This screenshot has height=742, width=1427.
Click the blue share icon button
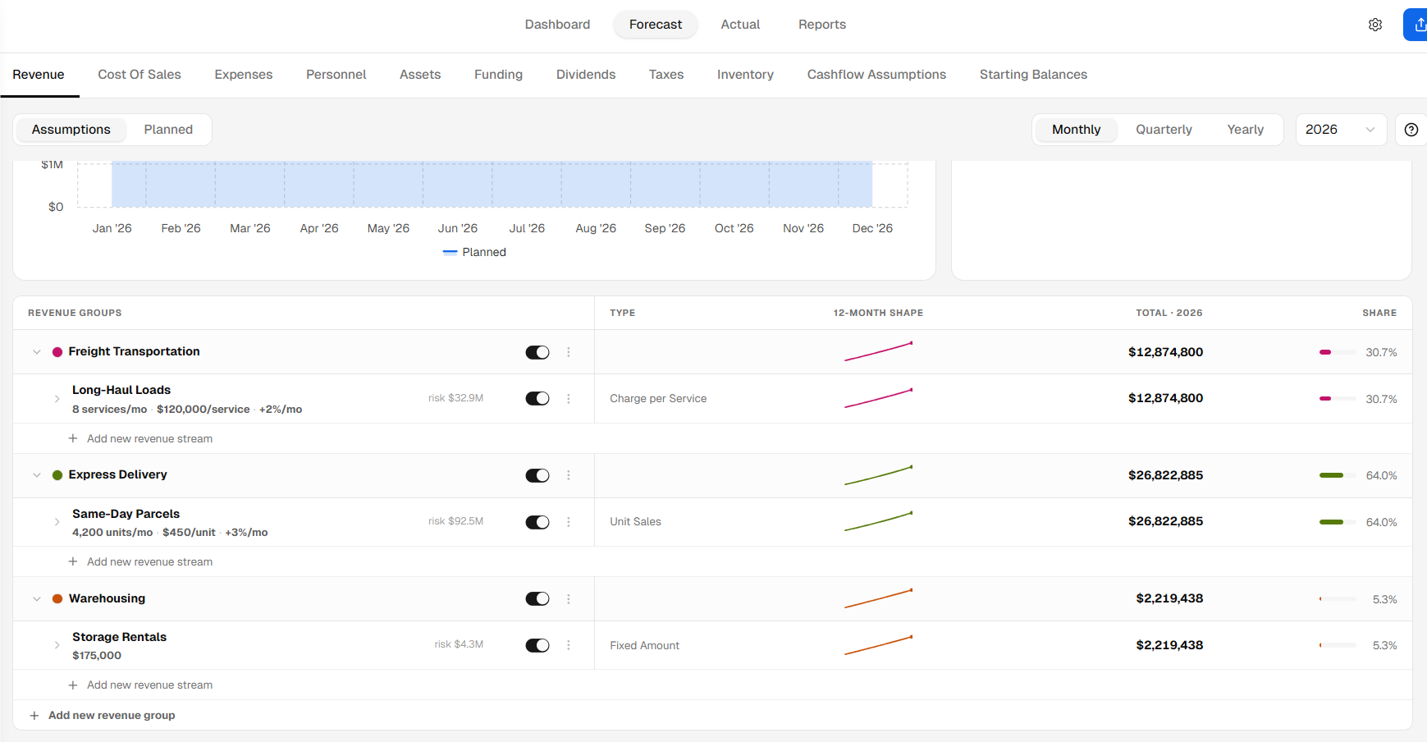tap(1416, 25)
